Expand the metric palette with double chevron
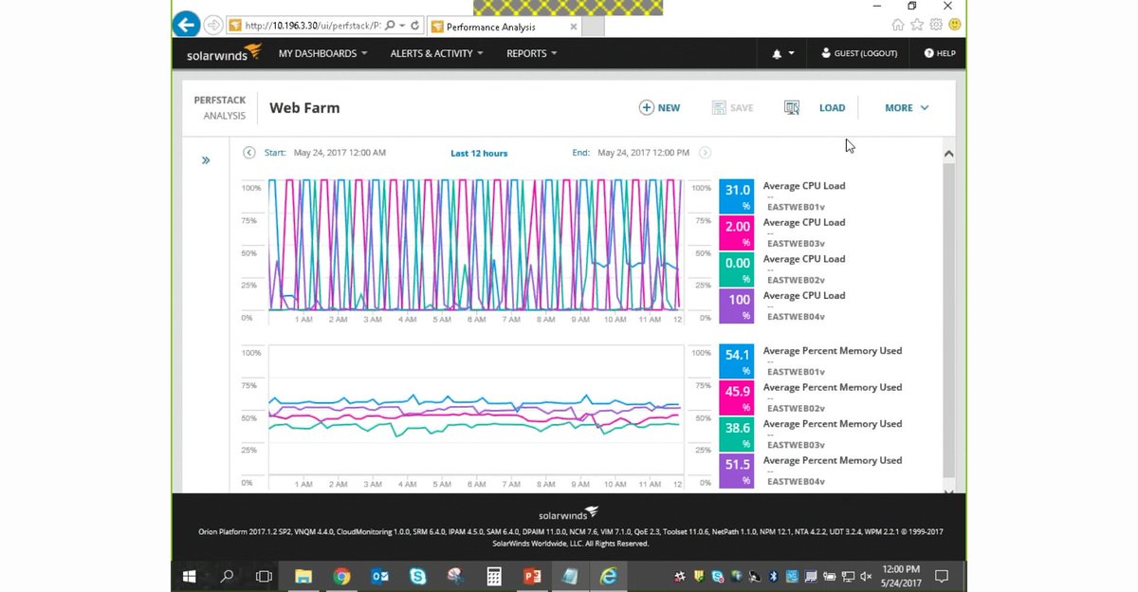 tap(206, 160)
